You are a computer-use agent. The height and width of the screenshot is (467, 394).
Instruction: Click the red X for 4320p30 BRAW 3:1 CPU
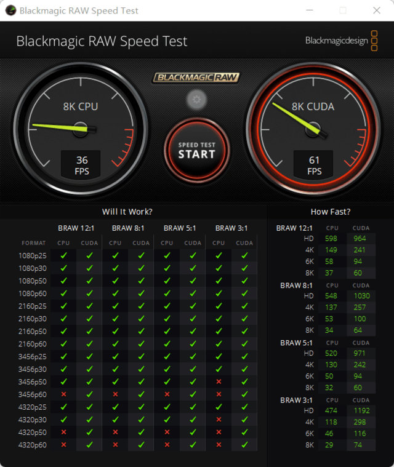pos(219,420)
